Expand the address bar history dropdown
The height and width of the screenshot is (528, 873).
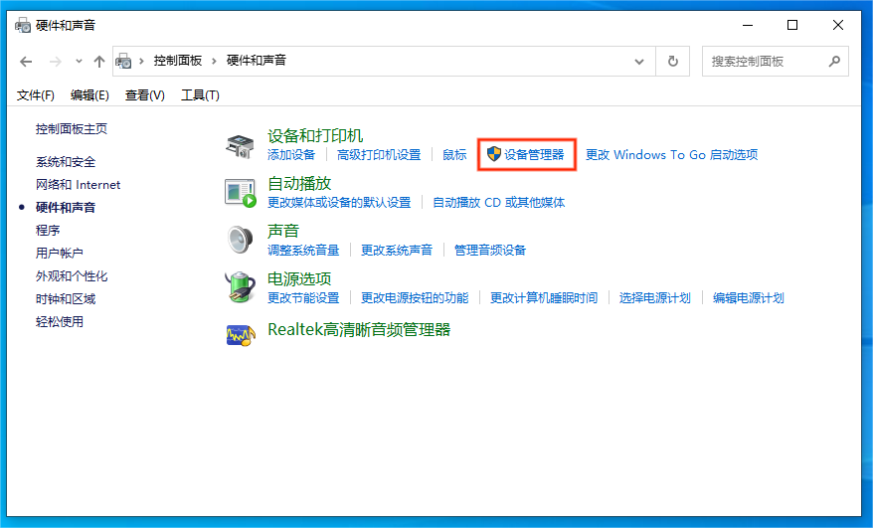[639, 61]
